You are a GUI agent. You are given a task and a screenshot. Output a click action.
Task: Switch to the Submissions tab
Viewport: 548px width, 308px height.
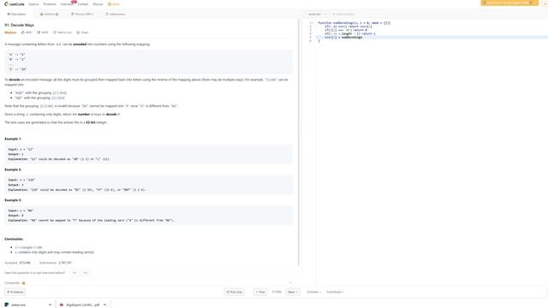[x=116, y=15]
